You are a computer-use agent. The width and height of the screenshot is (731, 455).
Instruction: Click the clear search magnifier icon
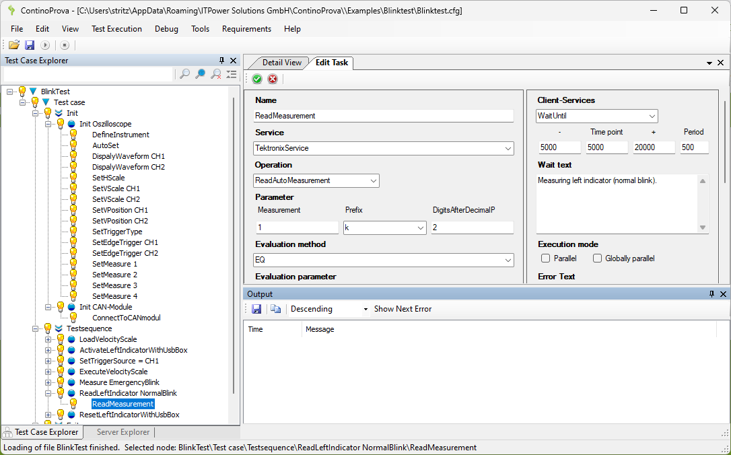(216, 74)
